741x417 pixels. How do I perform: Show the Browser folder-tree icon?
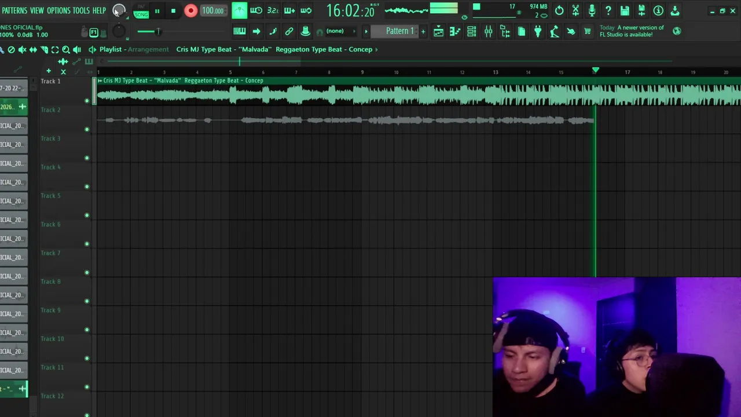tap(505, 31)
